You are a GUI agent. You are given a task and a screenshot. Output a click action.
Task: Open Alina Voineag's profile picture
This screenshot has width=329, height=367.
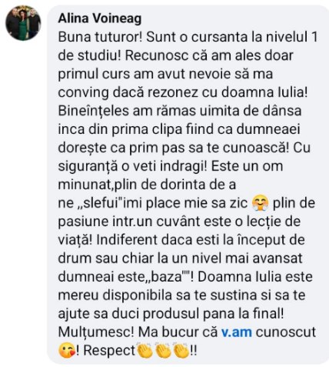click(23, 23)
